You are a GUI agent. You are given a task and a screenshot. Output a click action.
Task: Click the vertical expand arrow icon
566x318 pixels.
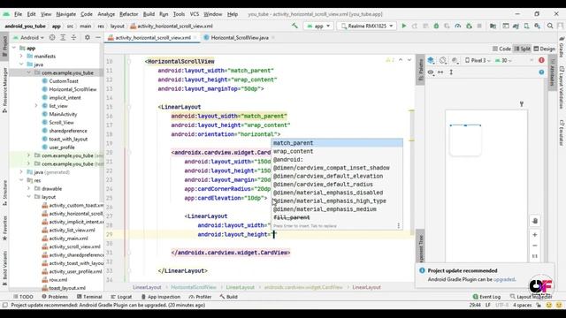click(x=451, y=72)
